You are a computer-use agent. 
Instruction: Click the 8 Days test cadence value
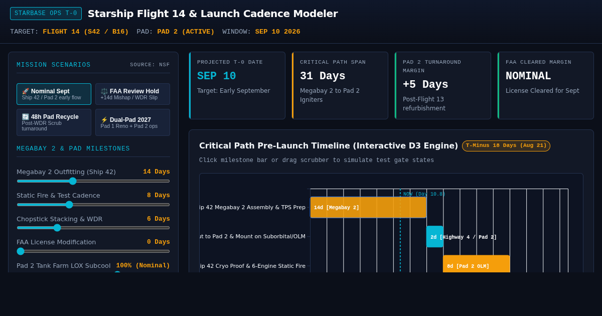click(x=159, y=195)
